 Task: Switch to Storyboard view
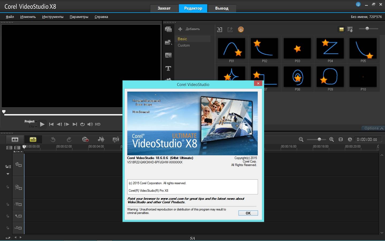[x=15, y=139]
